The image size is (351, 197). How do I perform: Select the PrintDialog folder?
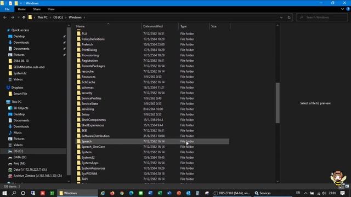(x=89, y=50)
